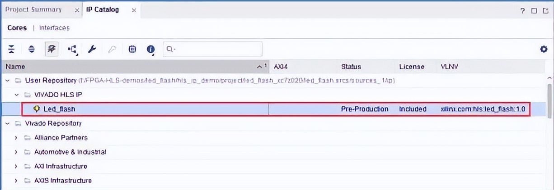
Task: Expand the AXIS Infrastructure folder
Action: point(16,181)
